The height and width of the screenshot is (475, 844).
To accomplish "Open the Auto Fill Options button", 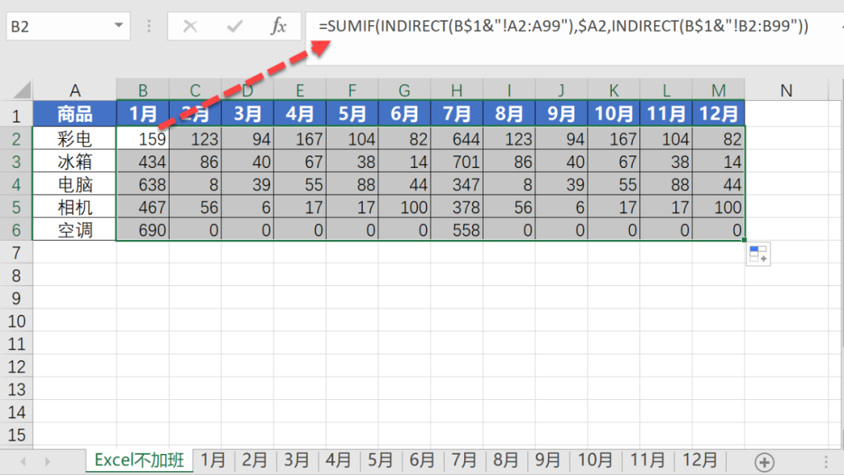I will pos(758,255).
